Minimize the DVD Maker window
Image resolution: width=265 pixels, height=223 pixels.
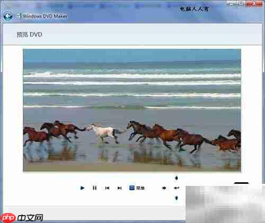(231, 4)
